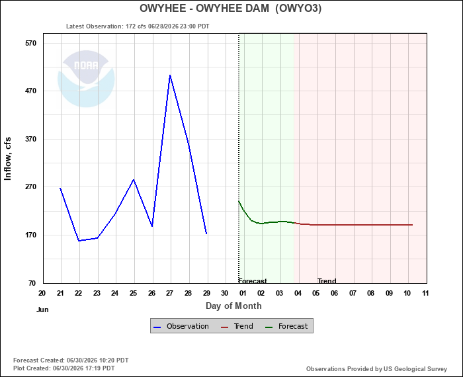The image size is (463, 377).
Task: Click the green Forecast legend swatch
Action: (x=269, y=327)
